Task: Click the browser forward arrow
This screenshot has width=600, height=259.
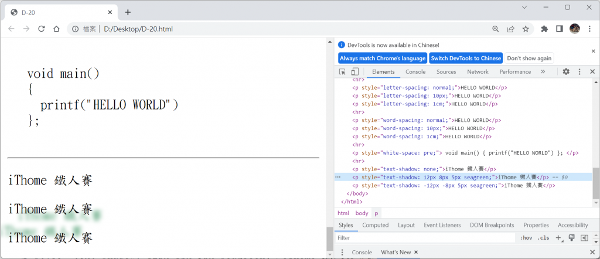Action: [x=26, y=29]
